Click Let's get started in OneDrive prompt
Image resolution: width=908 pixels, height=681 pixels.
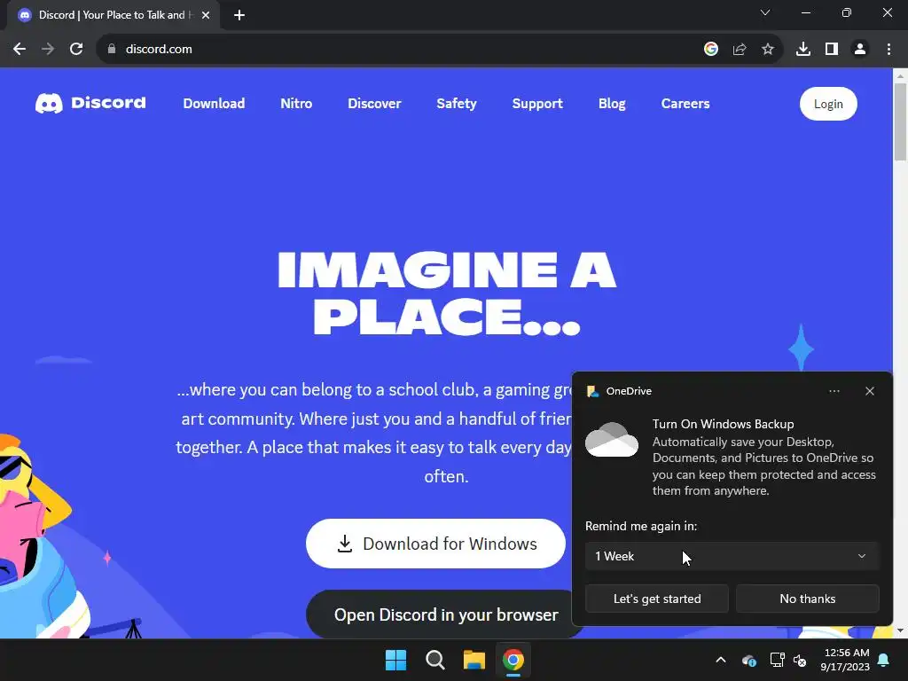[x=657, y=599]
